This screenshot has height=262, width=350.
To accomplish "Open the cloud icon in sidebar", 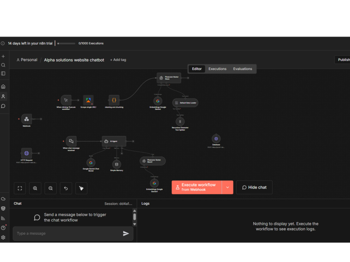I will click(x=3, y=199).
